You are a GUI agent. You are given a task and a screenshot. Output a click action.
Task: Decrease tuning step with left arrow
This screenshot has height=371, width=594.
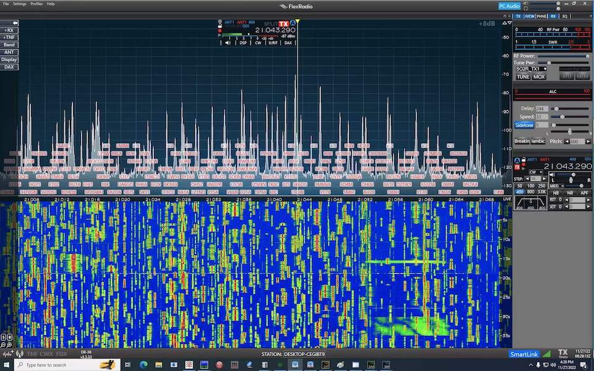(527, 178)
